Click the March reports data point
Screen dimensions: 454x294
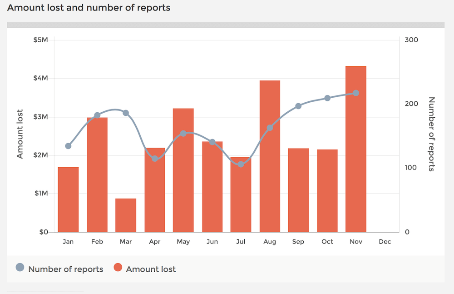[x=126, y=113]
